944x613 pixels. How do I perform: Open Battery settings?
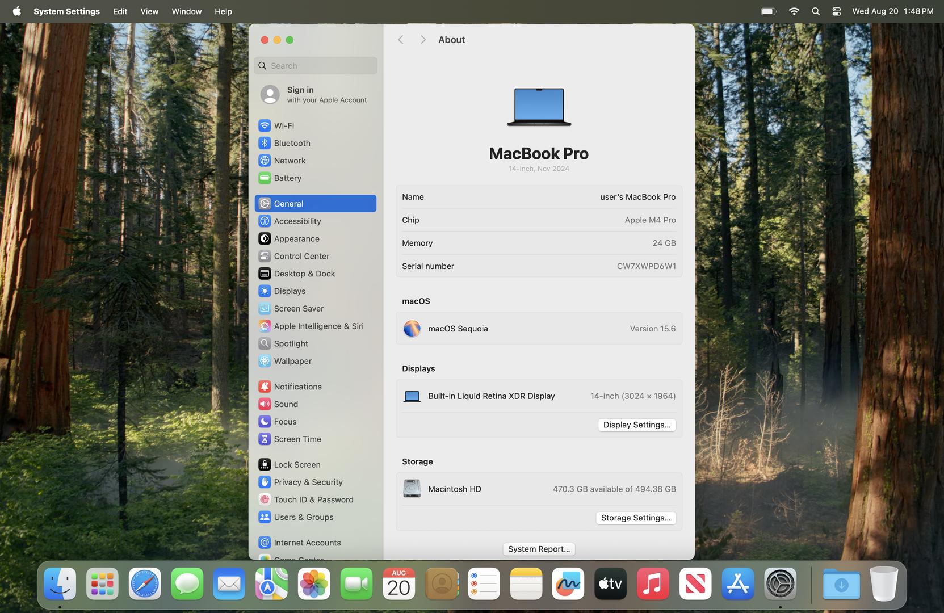[x=315, y=178]
